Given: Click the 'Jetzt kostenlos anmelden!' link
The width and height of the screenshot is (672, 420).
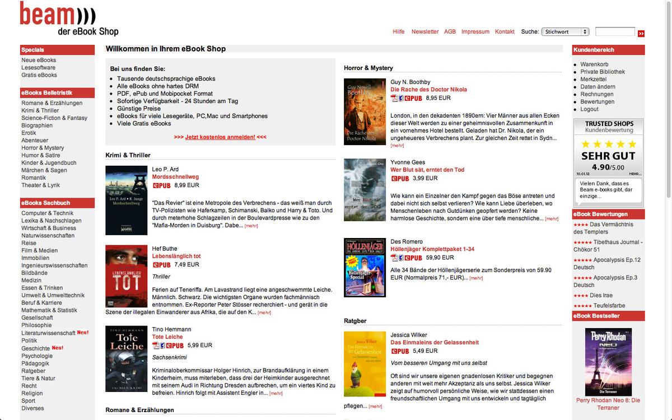Looking at the screenshot, I should pos(220,137).
